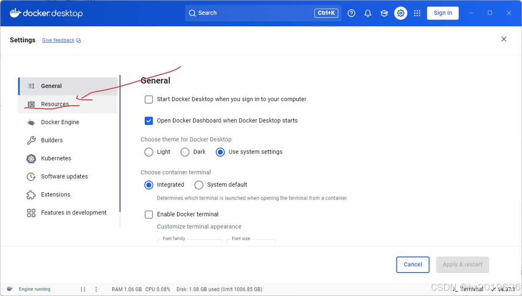Click the Sign in button
This screenshot has width=522, height=296.
442,13
